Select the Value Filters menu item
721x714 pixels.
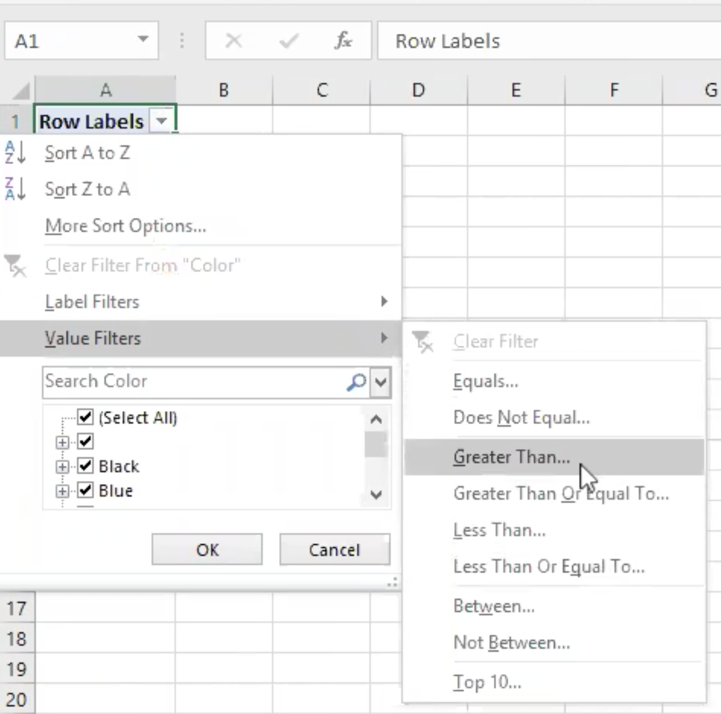click(x=201, y=338)
